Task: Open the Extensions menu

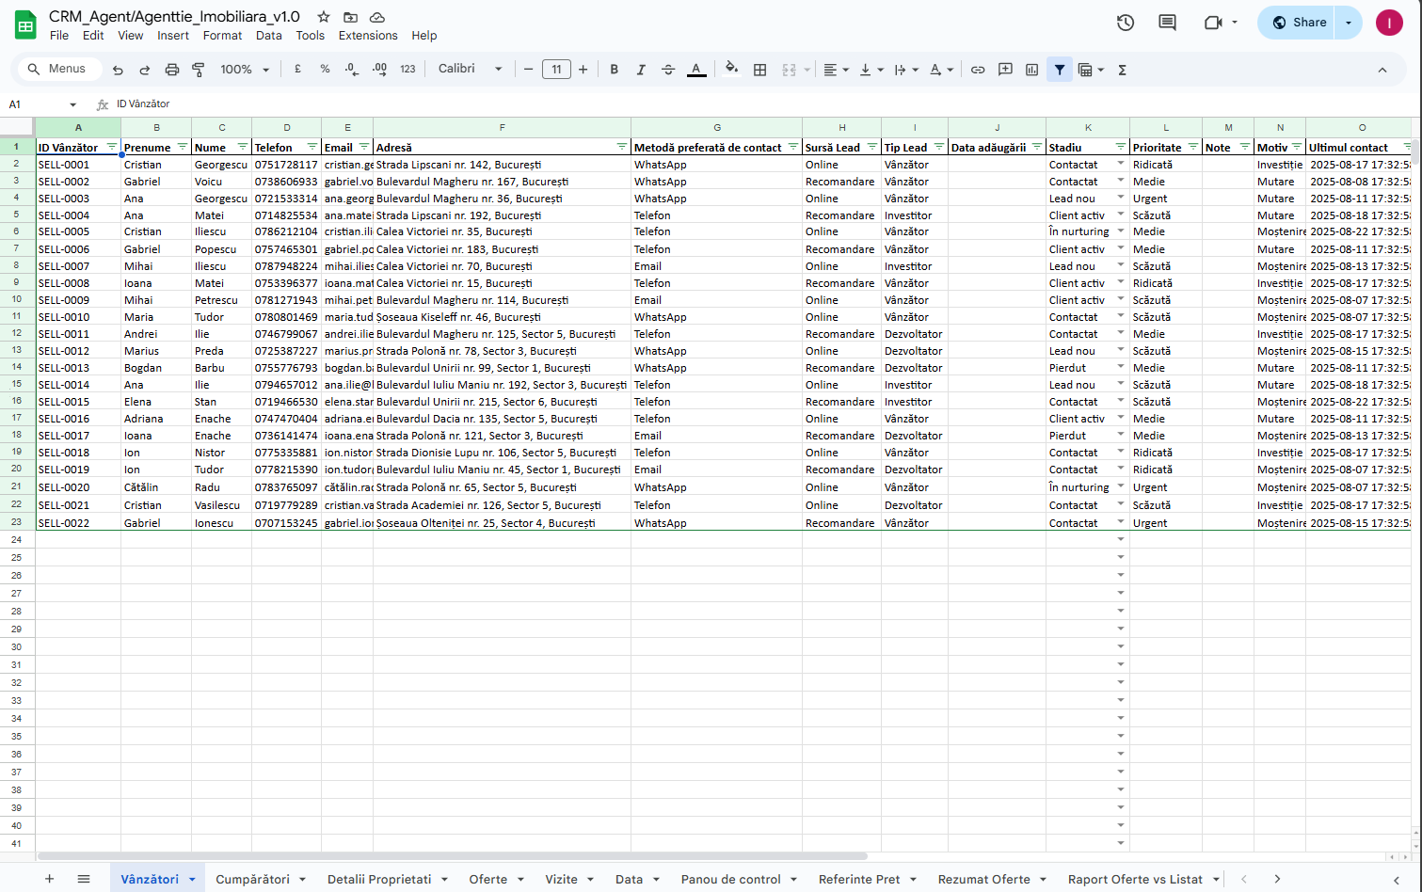Action: (368, 36)
